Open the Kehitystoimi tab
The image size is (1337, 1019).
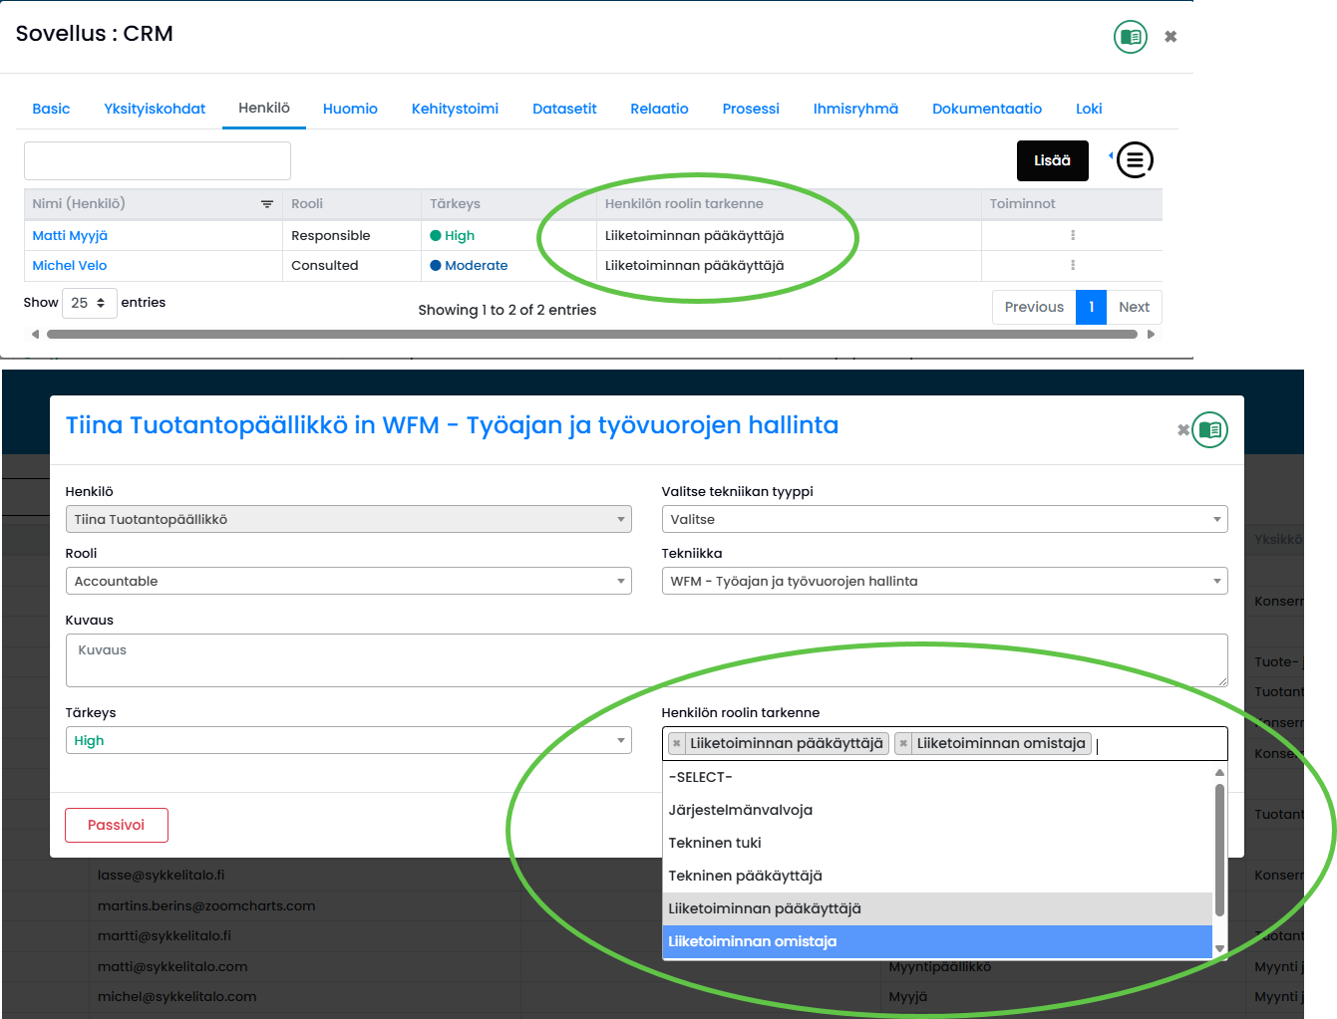[455, 109]
